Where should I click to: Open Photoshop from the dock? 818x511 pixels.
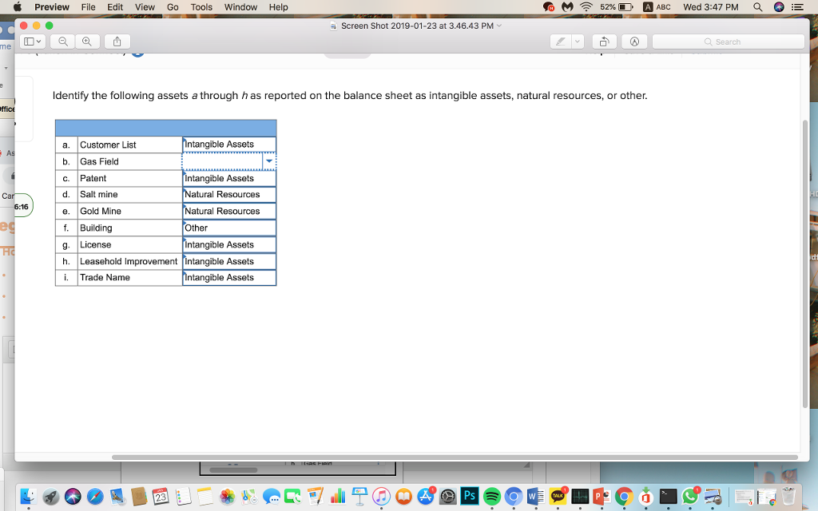pyautogui.click(x=470, y=495)
